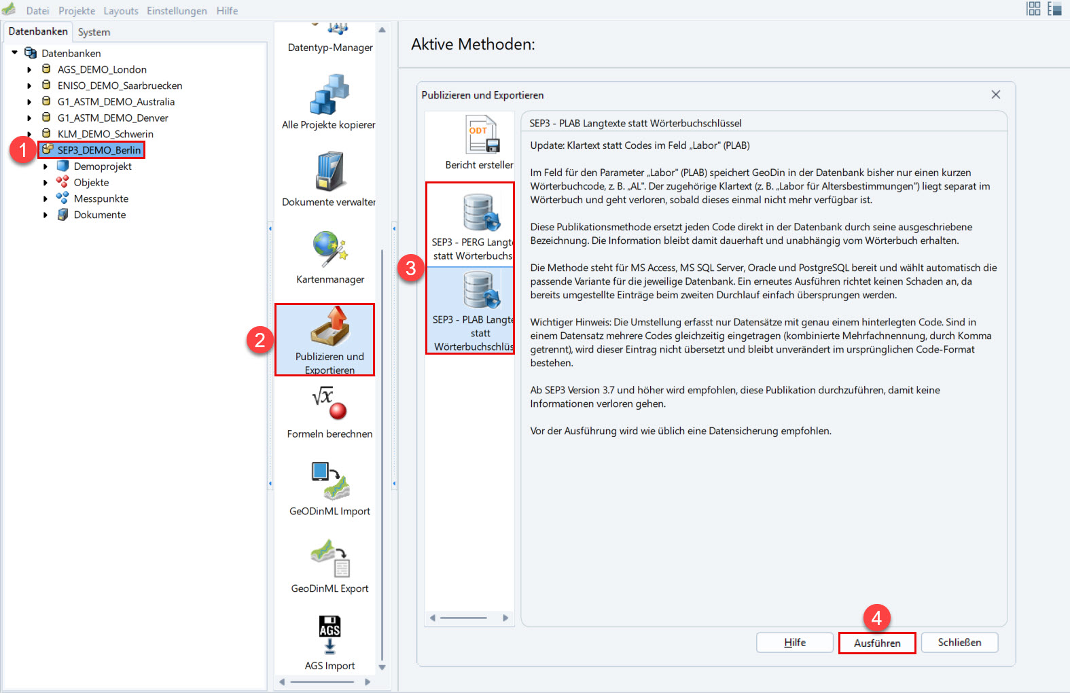Select SEP3 - PERG Langtexte method
Viewport: 1070px width, 693px height.
[473, 226]
